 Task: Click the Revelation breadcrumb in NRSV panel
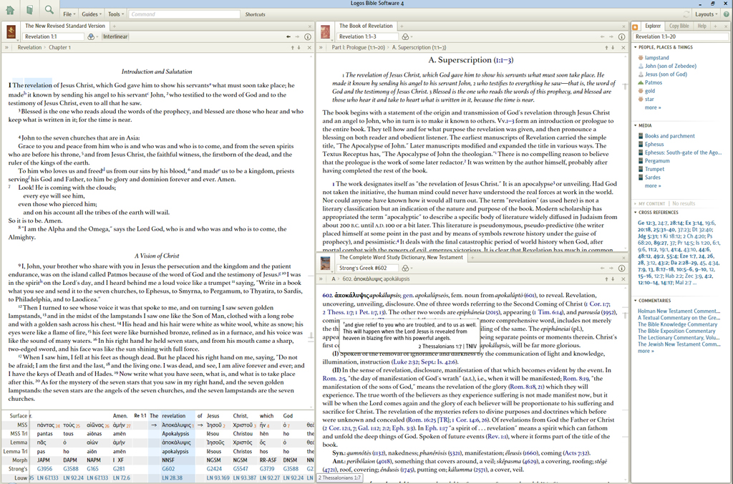29,47
